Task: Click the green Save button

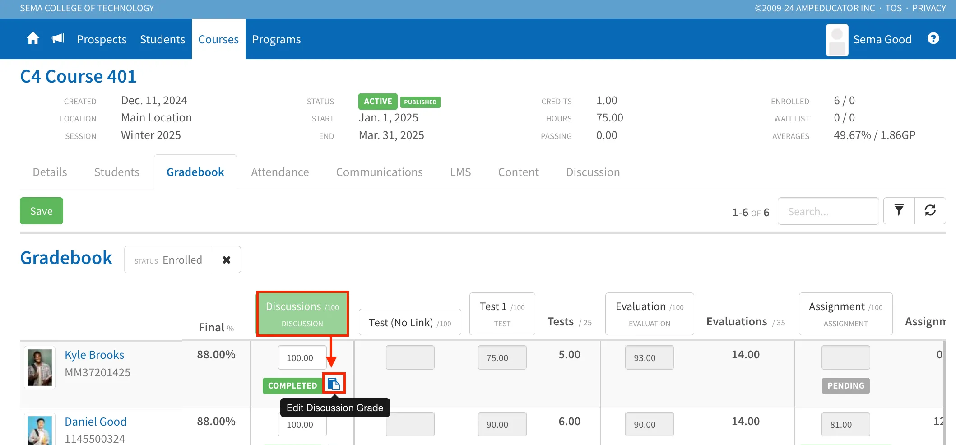Action: pos(42,211)
